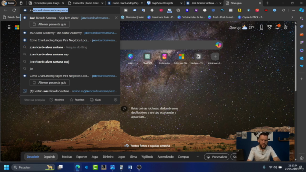Open the Guarujá weather widget
Viewport: 306px width, 172px height.
point(242,27)
